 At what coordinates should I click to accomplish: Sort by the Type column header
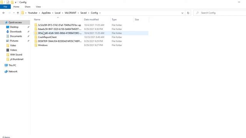coord(114,20)
